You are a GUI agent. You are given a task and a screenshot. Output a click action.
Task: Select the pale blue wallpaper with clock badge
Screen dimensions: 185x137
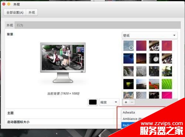coord(128,46)
